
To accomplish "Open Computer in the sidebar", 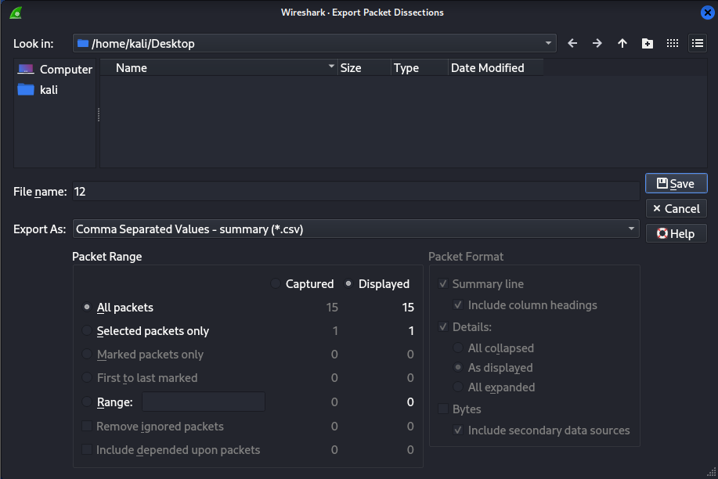I will click(x=55, y=69).
